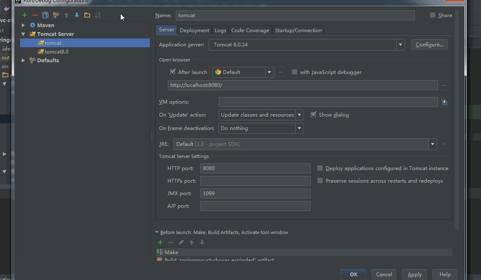Switch to the Deployment tab
Viewport: 481px width, 280px height.
click(x=195, y=31)
